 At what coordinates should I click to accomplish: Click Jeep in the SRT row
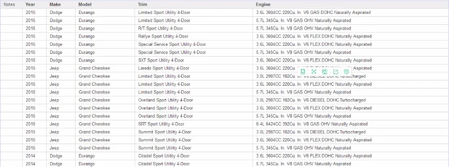tap(54, 124)
